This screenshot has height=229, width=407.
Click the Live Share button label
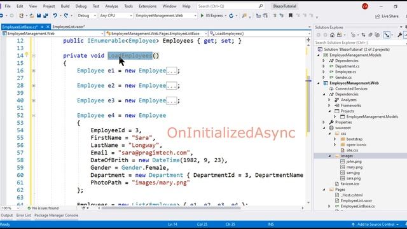coord(390,17)
